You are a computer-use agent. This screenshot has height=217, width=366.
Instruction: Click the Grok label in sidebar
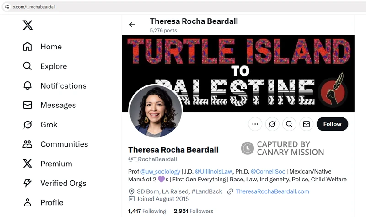pyautogui.click(x=49, y=125)
